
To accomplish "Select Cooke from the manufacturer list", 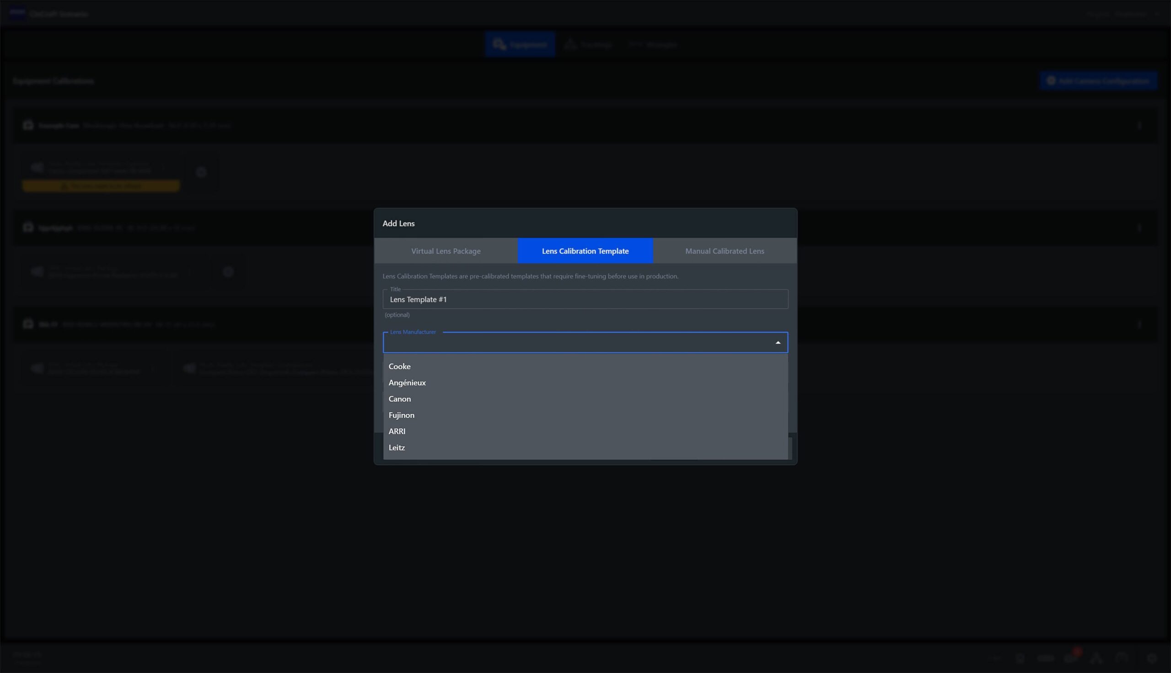I will pos(399,366).
